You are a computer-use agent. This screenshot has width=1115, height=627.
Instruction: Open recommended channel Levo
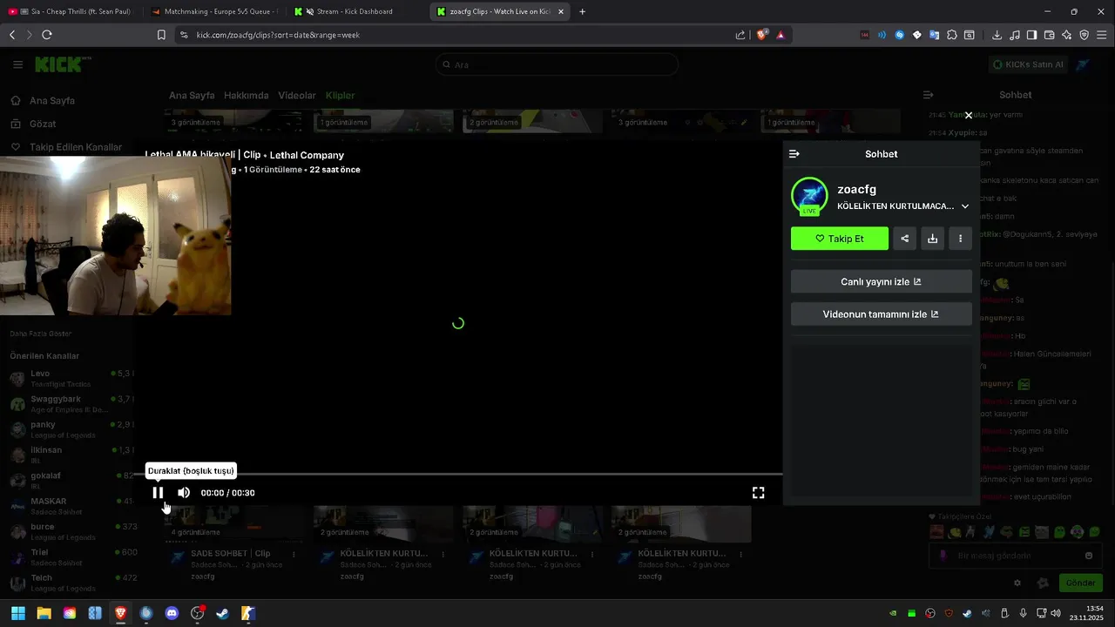tap(70, 378)
